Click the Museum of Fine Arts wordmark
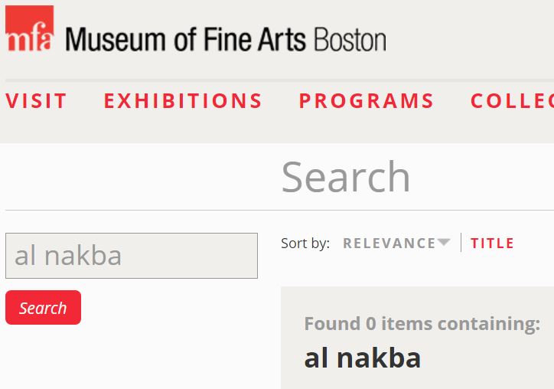 (185, 38)
